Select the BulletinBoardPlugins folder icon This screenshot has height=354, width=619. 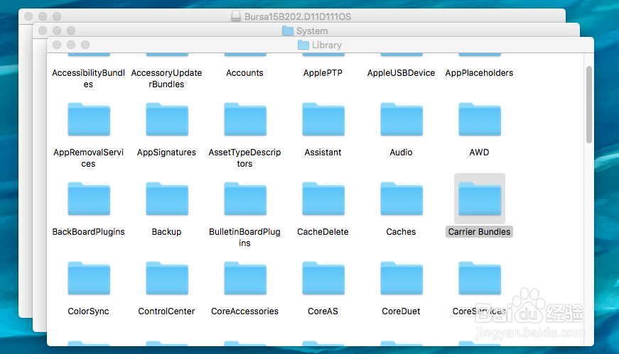245,199
